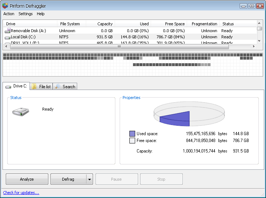Image resolution: width=266 pixels, height=198 pixels.
Task: Sort by the Fragmentation column header
Action: (203, 24)
